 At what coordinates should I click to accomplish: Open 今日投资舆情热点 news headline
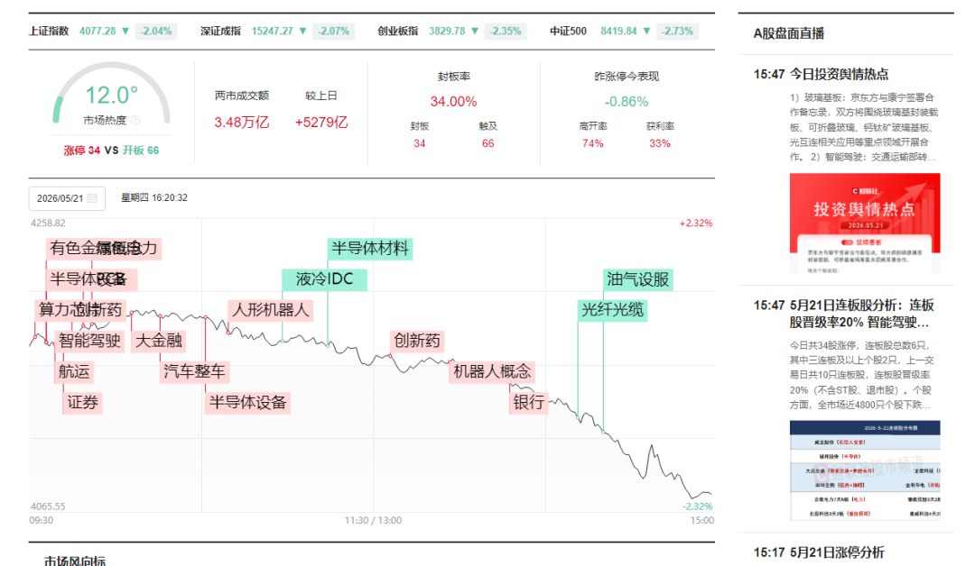click(x=839, y=75)
